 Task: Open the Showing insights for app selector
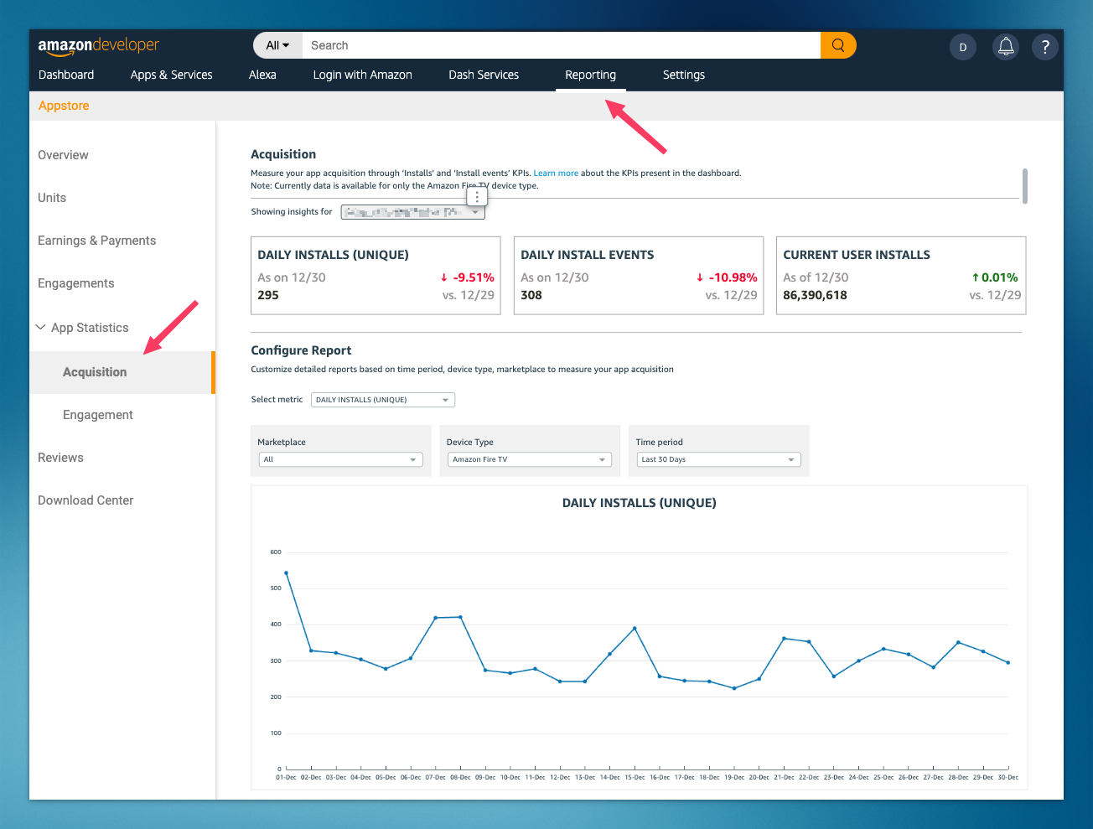coord(412,211)
